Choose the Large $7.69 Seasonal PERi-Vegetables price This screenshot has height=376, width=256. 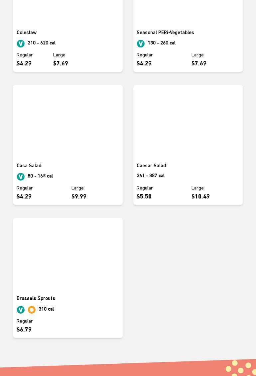(x=199, y=63)
